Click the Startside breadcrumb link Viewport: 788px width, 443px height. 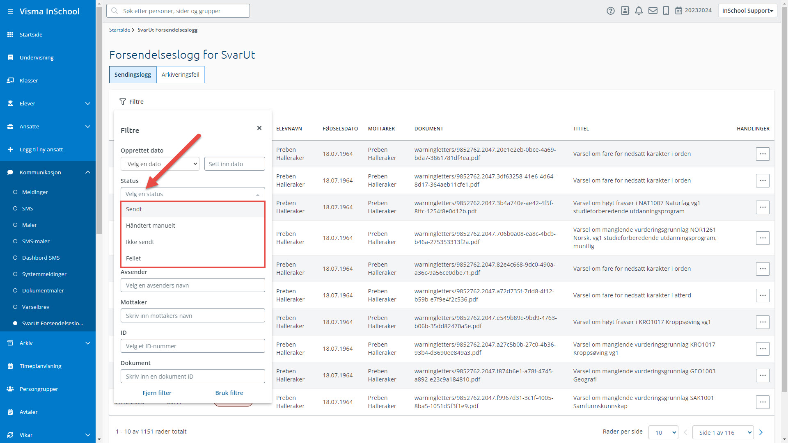119,30
